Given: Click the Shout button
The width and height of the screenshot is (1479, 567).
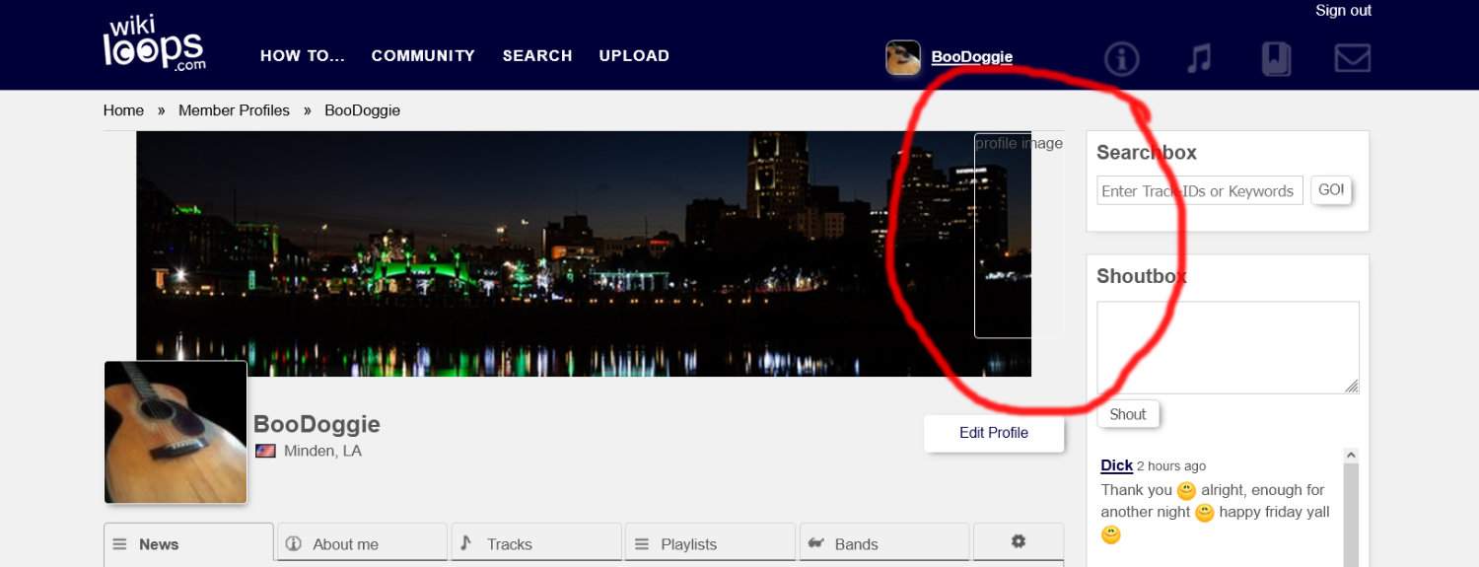Looking at the screenshot, I should coord(1128,414).
